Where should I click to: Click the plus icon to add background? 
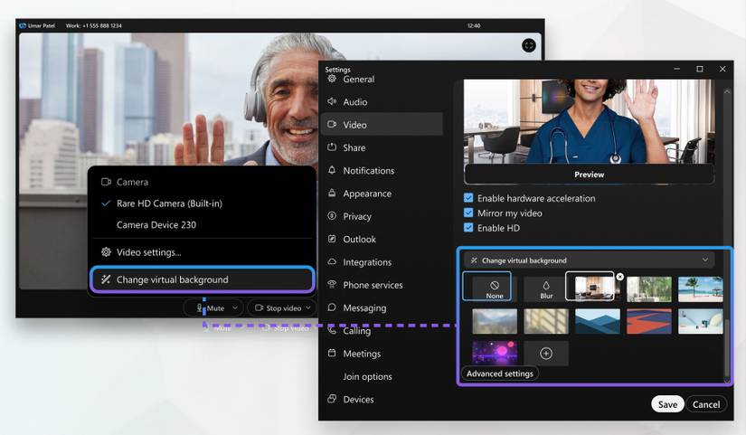coord(546,354)
